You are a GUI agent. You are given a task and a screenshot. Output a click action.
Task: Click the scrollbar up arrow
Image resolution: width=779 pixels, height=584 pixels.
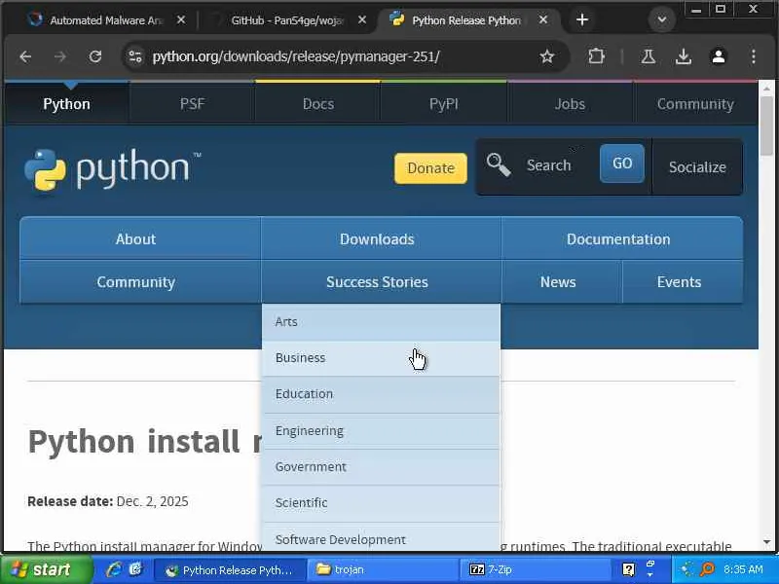[766, 89]
